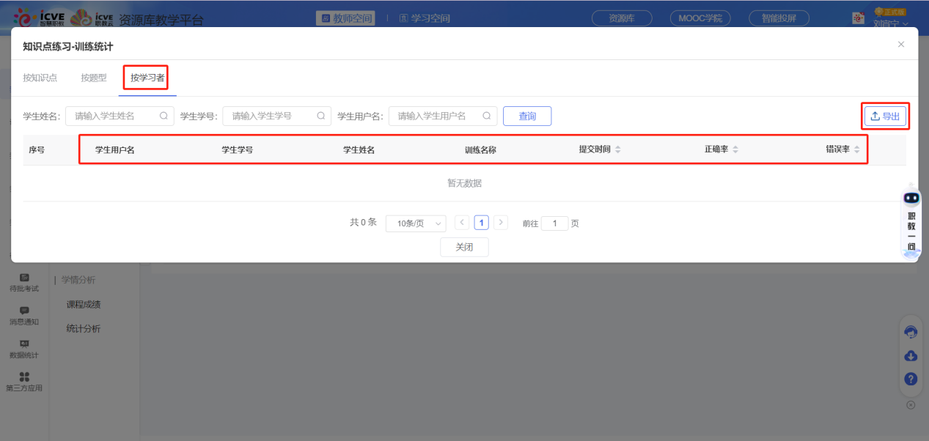Sort table by 正确率 column
Image resolution: width=929 pixels, height=441 pixels.
click(x=735, y=149)
